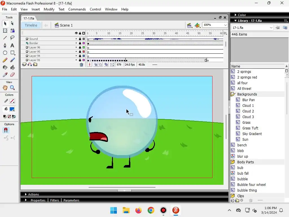Image resolution: width=289 pixels, height=217 pixels.
Task: Collapse the Library panel
Action: [236, 20]
